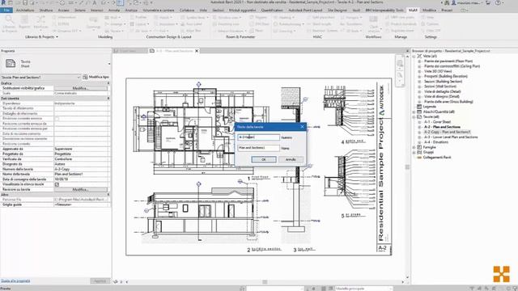The image size is (518, 291).
Task: Open the File menu
Action: (x=6, y=11)
